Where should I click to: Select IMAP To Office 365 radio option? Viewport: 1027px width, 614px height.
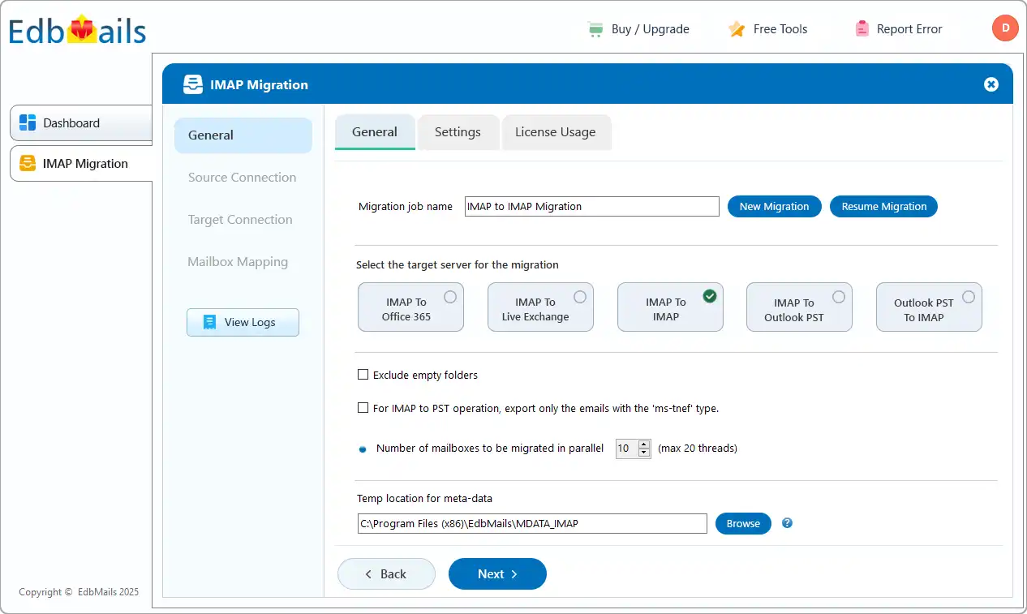[449, 297]
